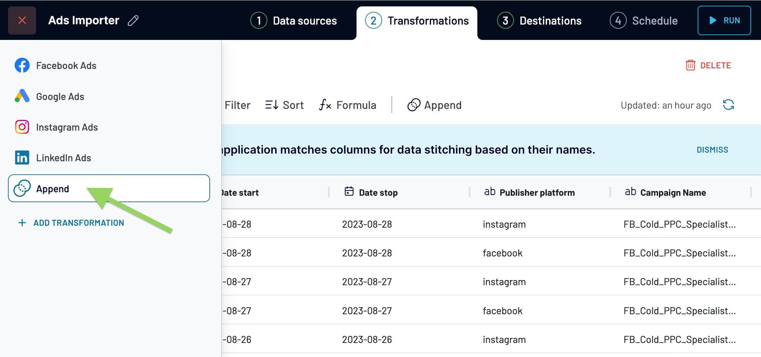Switch to the Data sources step
The image size is (761, 357).
(294, 20)
